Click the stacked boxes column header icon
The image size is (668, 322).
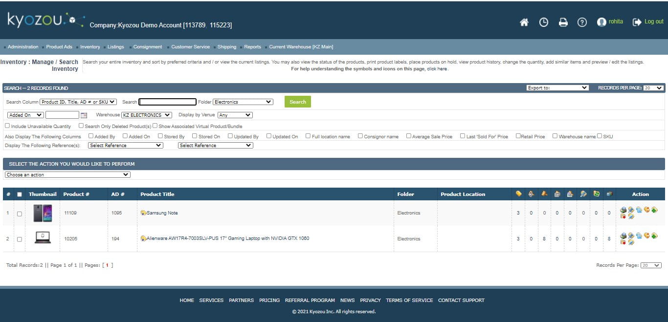[x=609, y=194]
